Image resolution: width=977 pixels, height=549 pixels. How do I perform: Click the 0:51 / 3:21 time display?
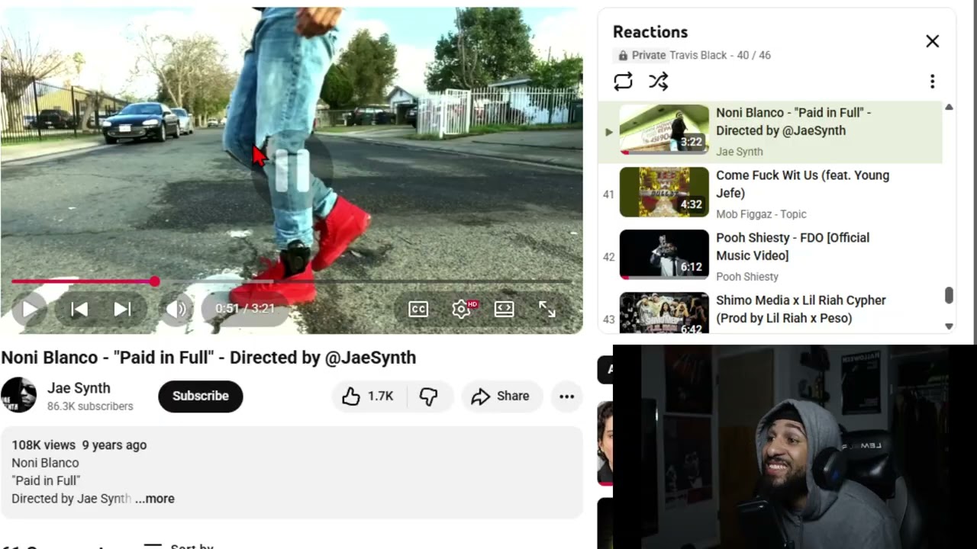point(244,309)
